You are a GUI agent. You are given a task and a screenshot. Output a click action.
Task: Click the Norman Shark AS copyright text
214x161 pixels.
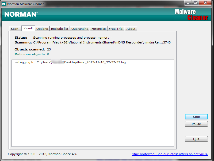coord(42,154)
